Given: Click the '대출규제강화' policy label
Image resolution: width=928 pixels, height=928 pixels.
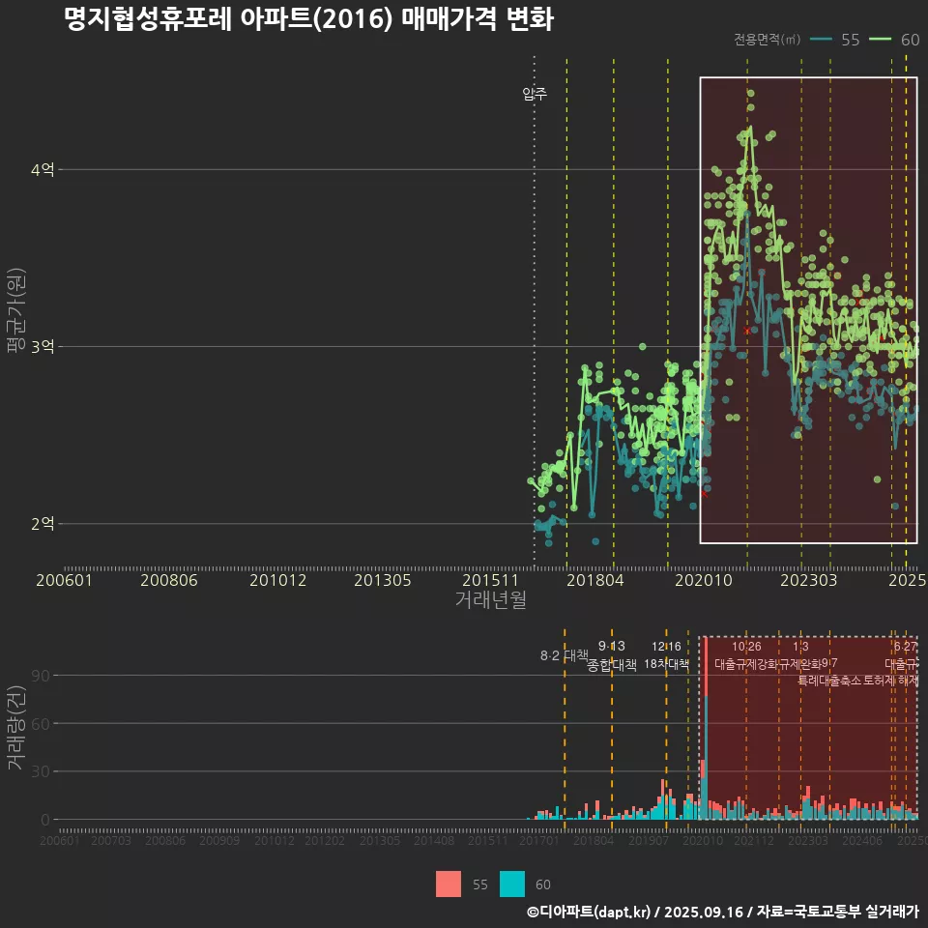Looking at the screenshot, I should coord(746,664).
